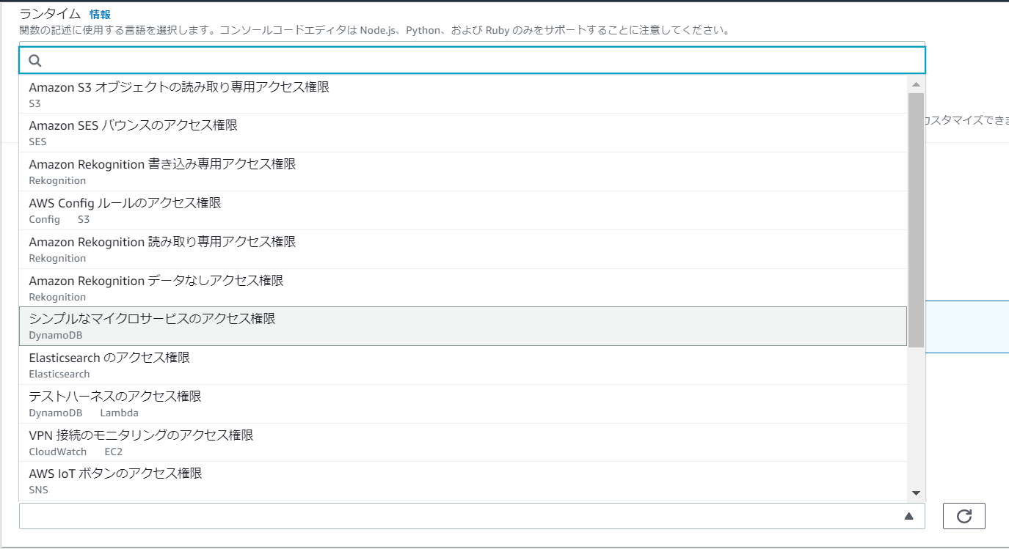
Task: Click the policy template search field
Action: [x=472, y=61]
